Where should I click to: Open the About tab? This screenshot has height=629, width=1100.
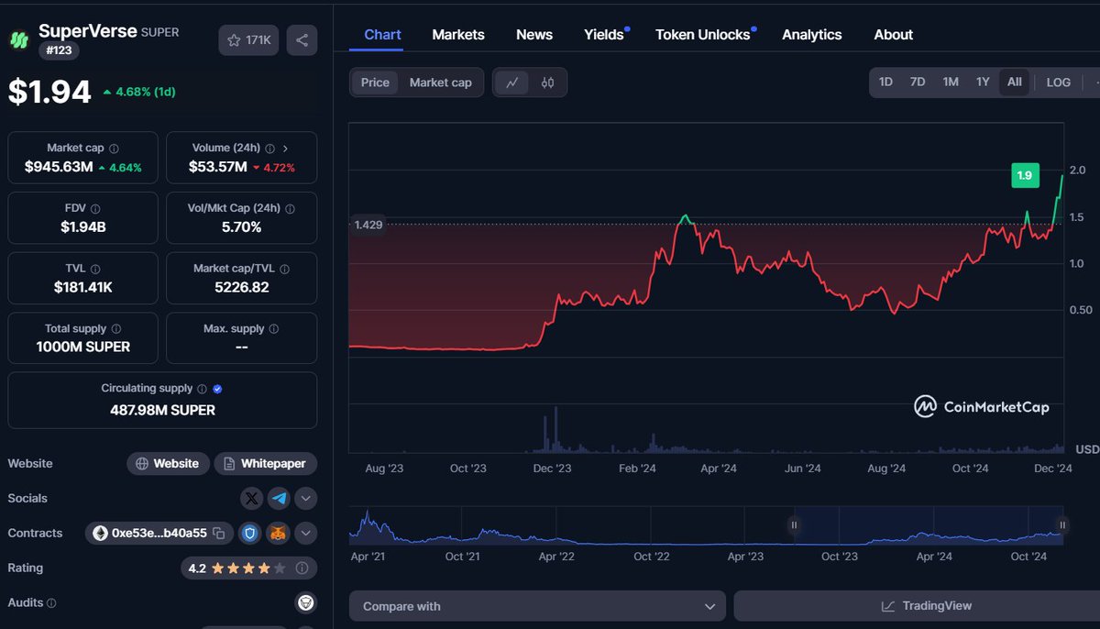[x=894, y=35]
